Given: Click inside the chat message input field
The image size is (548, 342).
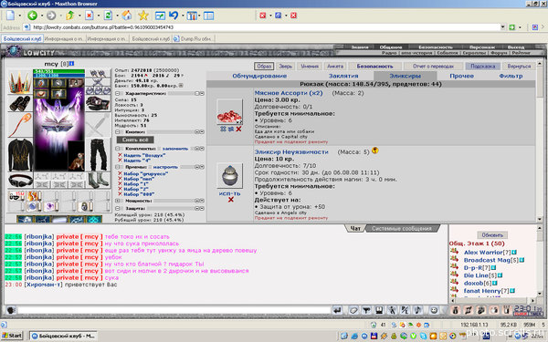Looking at the screenshot, I should click(174, 310).
